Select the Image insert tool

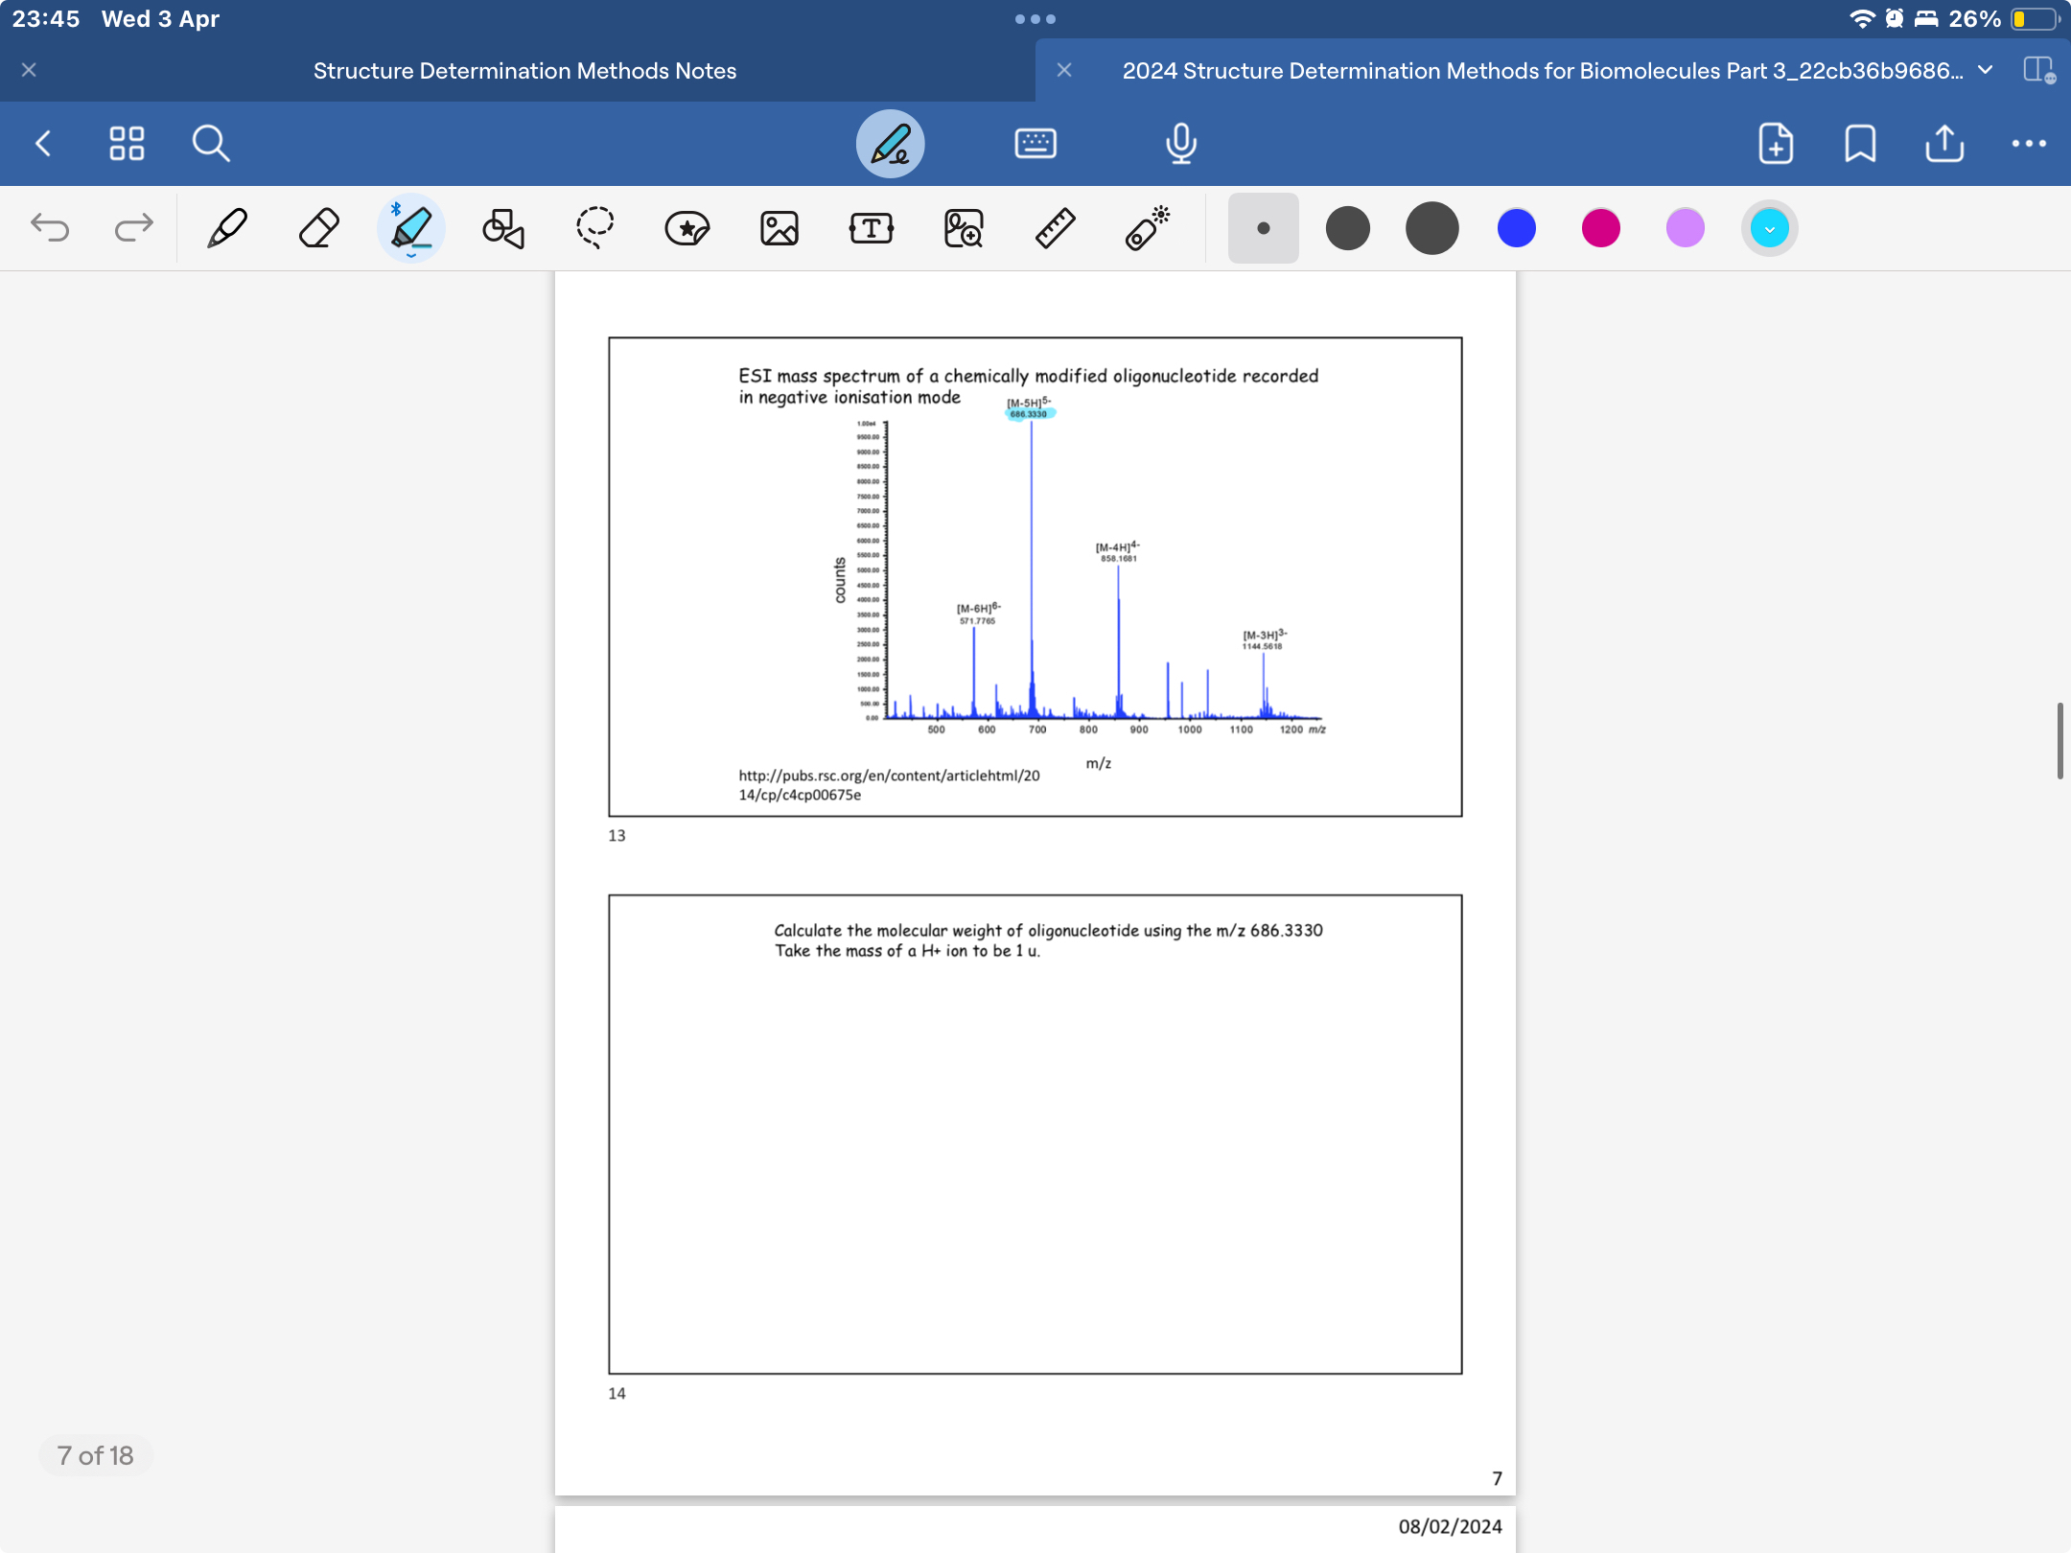tap(779, 228)
